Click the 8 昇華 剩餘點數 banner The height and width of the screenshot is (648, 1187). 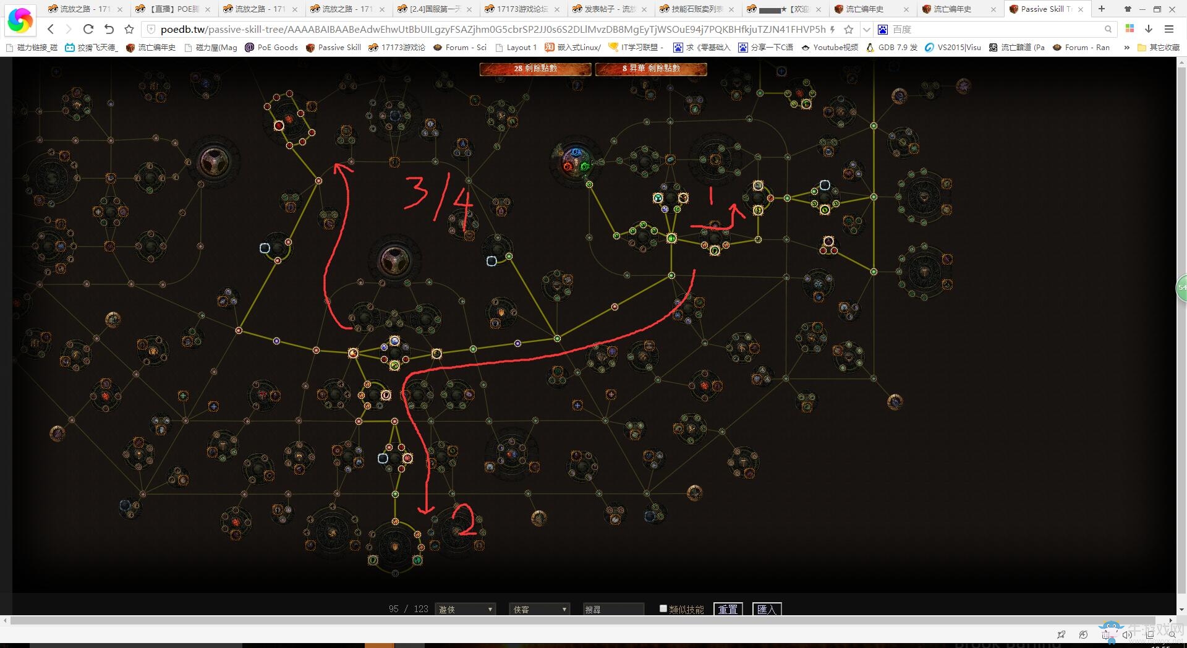(651, 69)
